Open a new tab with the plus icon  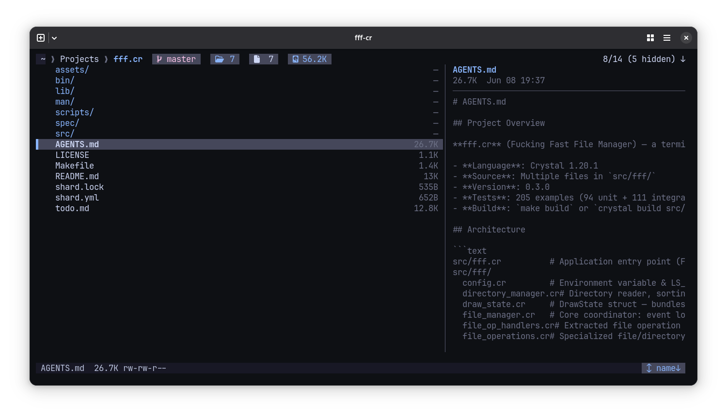(41, 38)
